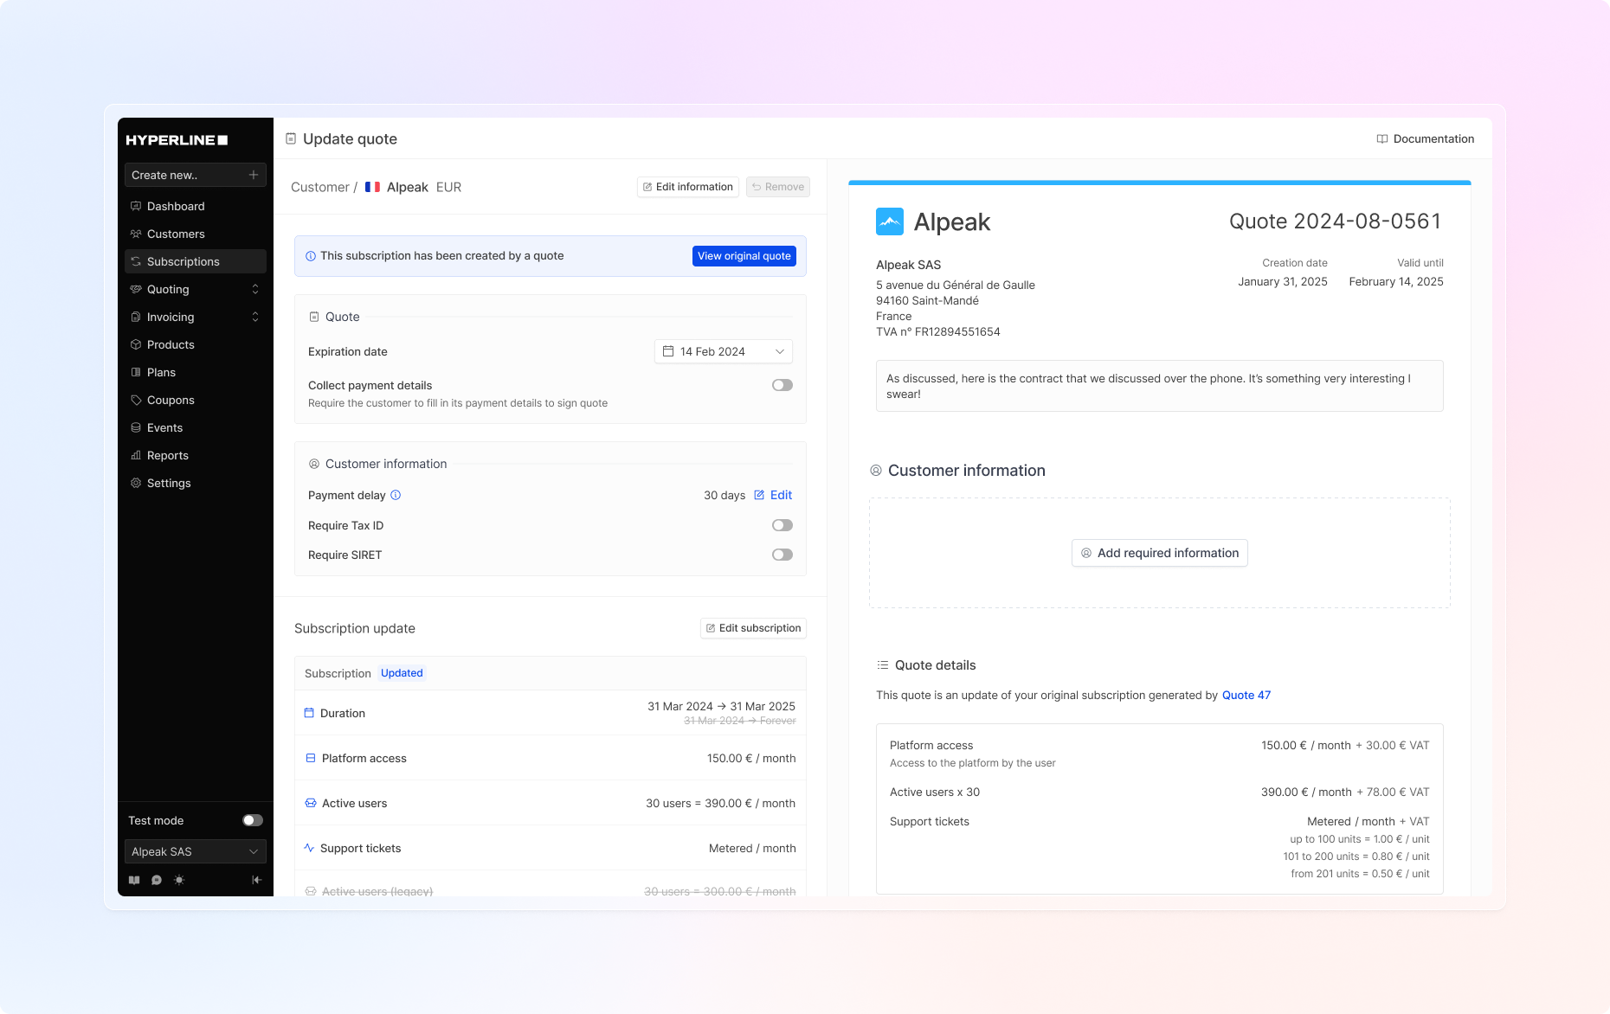Click the calendar icon in the expiration date field
Screen dimensions: 1610x1014
point(668,351)
